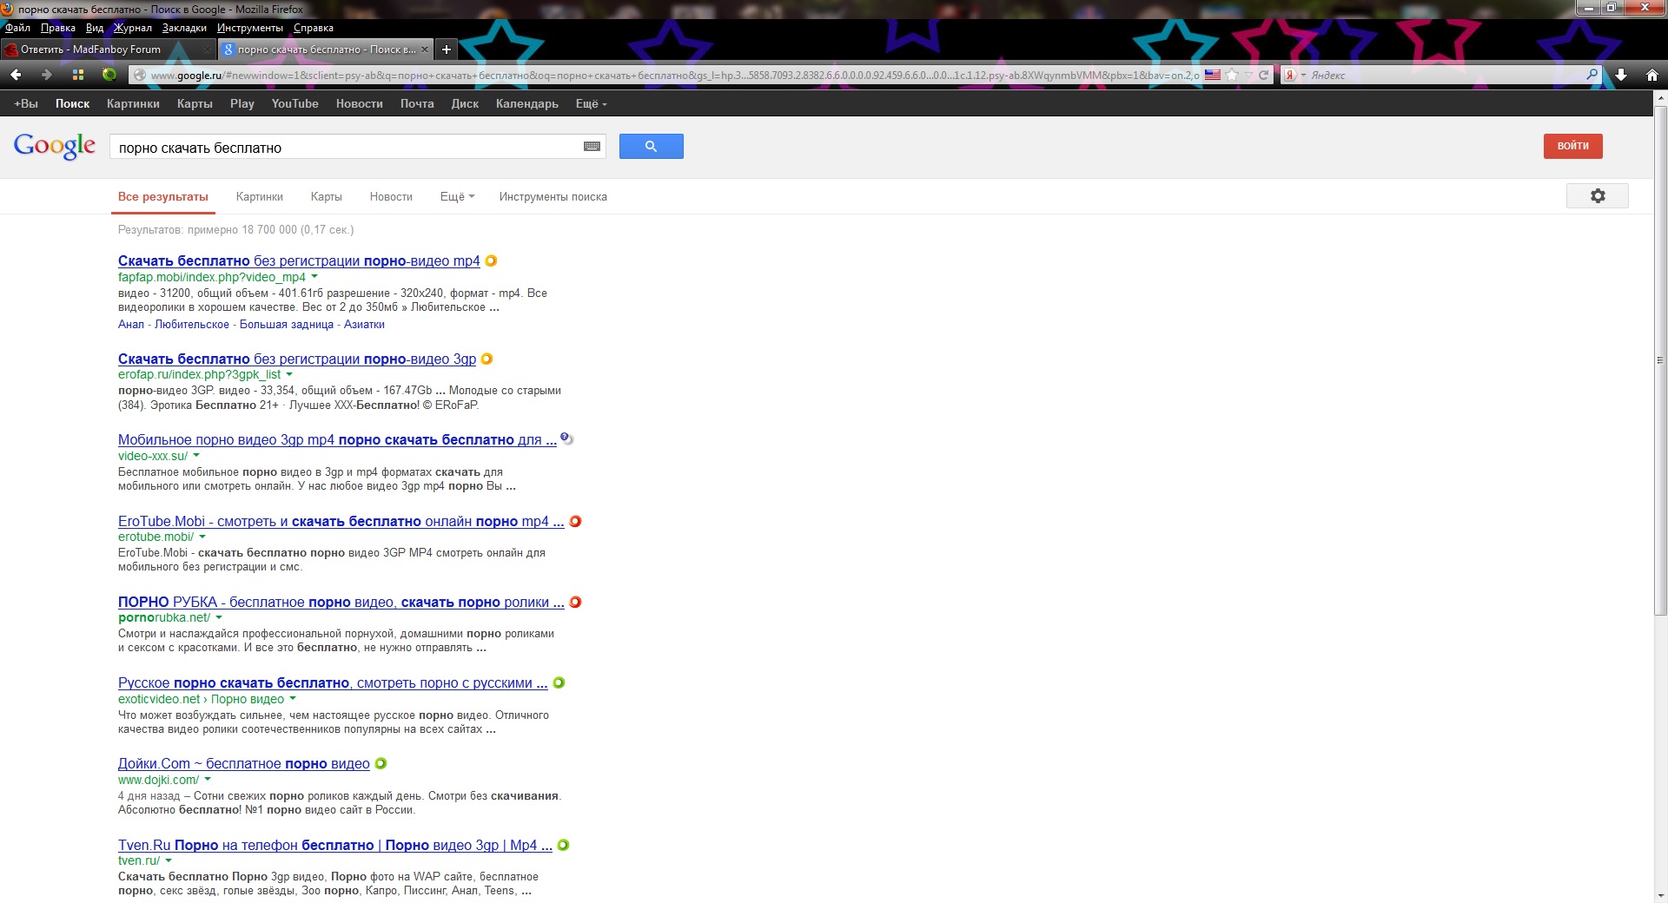Open the Downloads arrow icon
This screenshot has height=903, width=1668.
[1621, 75]
